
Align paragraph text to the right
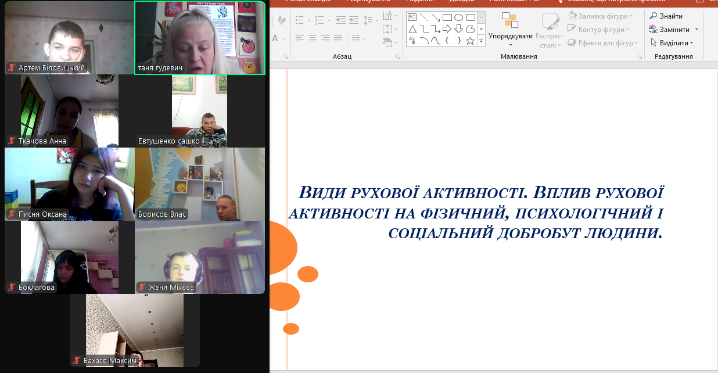pyautogui.click(x=326, y=38)
